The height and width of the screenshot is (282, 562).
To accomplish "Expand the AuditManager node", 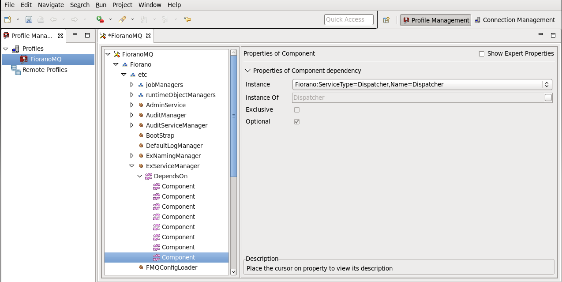I will point(131,115).
